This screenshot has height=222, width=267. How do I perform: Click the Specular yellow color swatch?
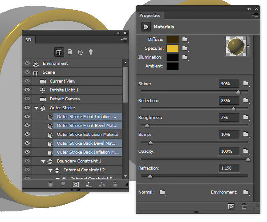173,48
